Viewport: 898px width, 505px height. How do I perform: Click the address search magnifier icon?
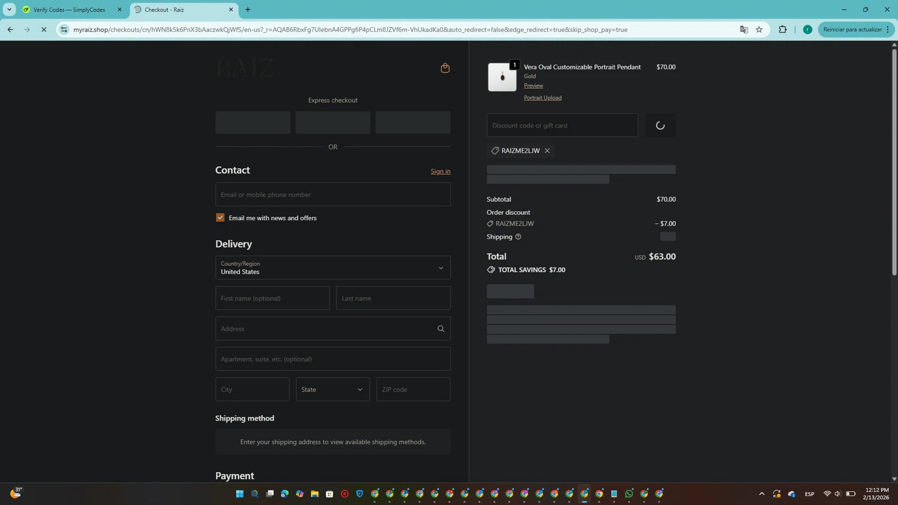tap(441, 328)
